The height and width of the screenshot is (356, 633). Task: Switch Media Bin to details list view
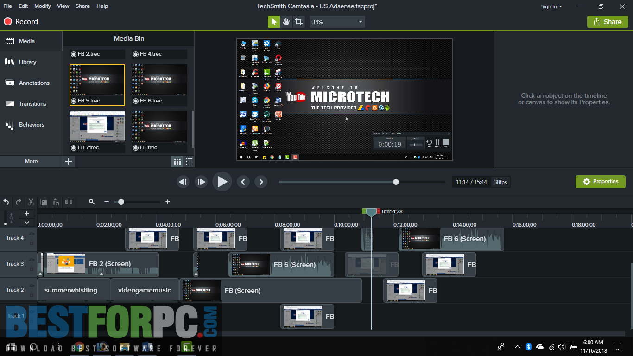point(189,161)
